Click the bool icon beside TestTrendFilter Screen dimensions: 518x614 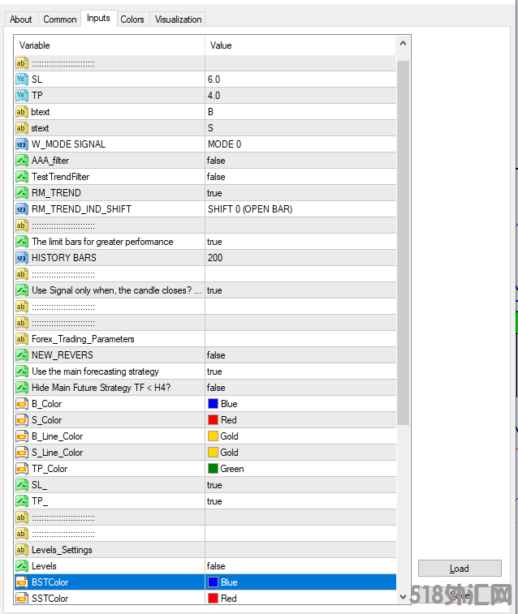[x=22, y=177]
